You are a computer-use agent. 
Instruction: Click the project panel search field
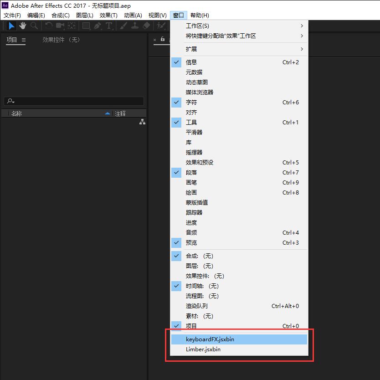[74, 101]
